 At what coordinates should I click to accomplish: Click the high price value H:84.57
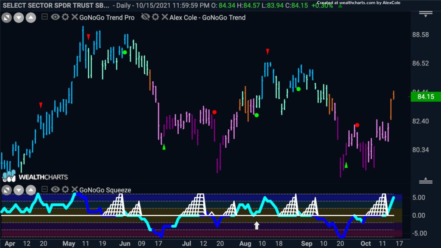coord(248,5)
